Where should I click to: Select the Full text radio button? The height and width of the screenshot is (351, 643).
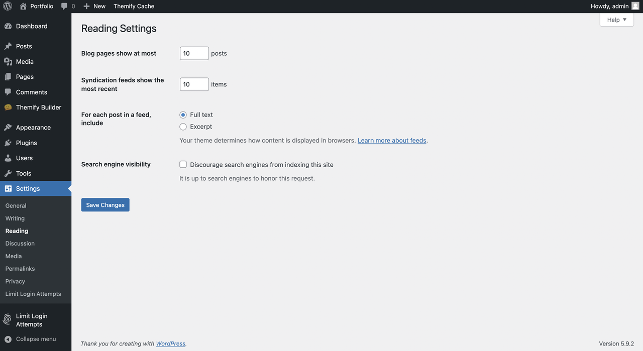tap(183, 115)
